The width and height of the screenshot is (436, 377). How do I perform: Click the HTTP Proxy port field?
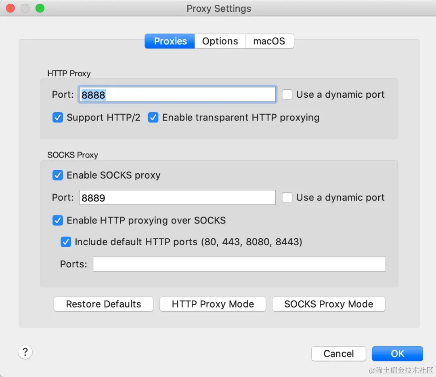pyautogui.click(x=177, y=95)
